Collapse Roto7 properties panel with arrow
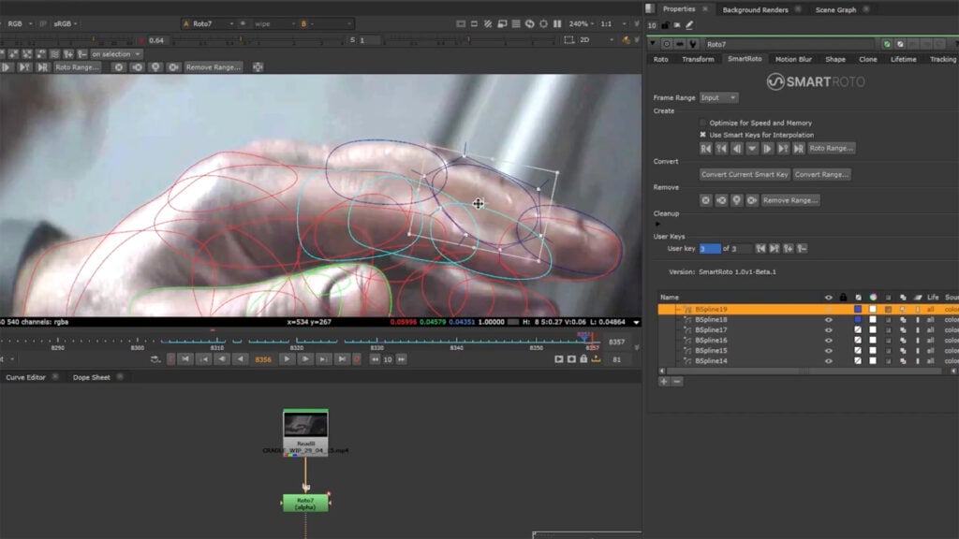Screen dimensions: 959x539 (x=653, y=44)
